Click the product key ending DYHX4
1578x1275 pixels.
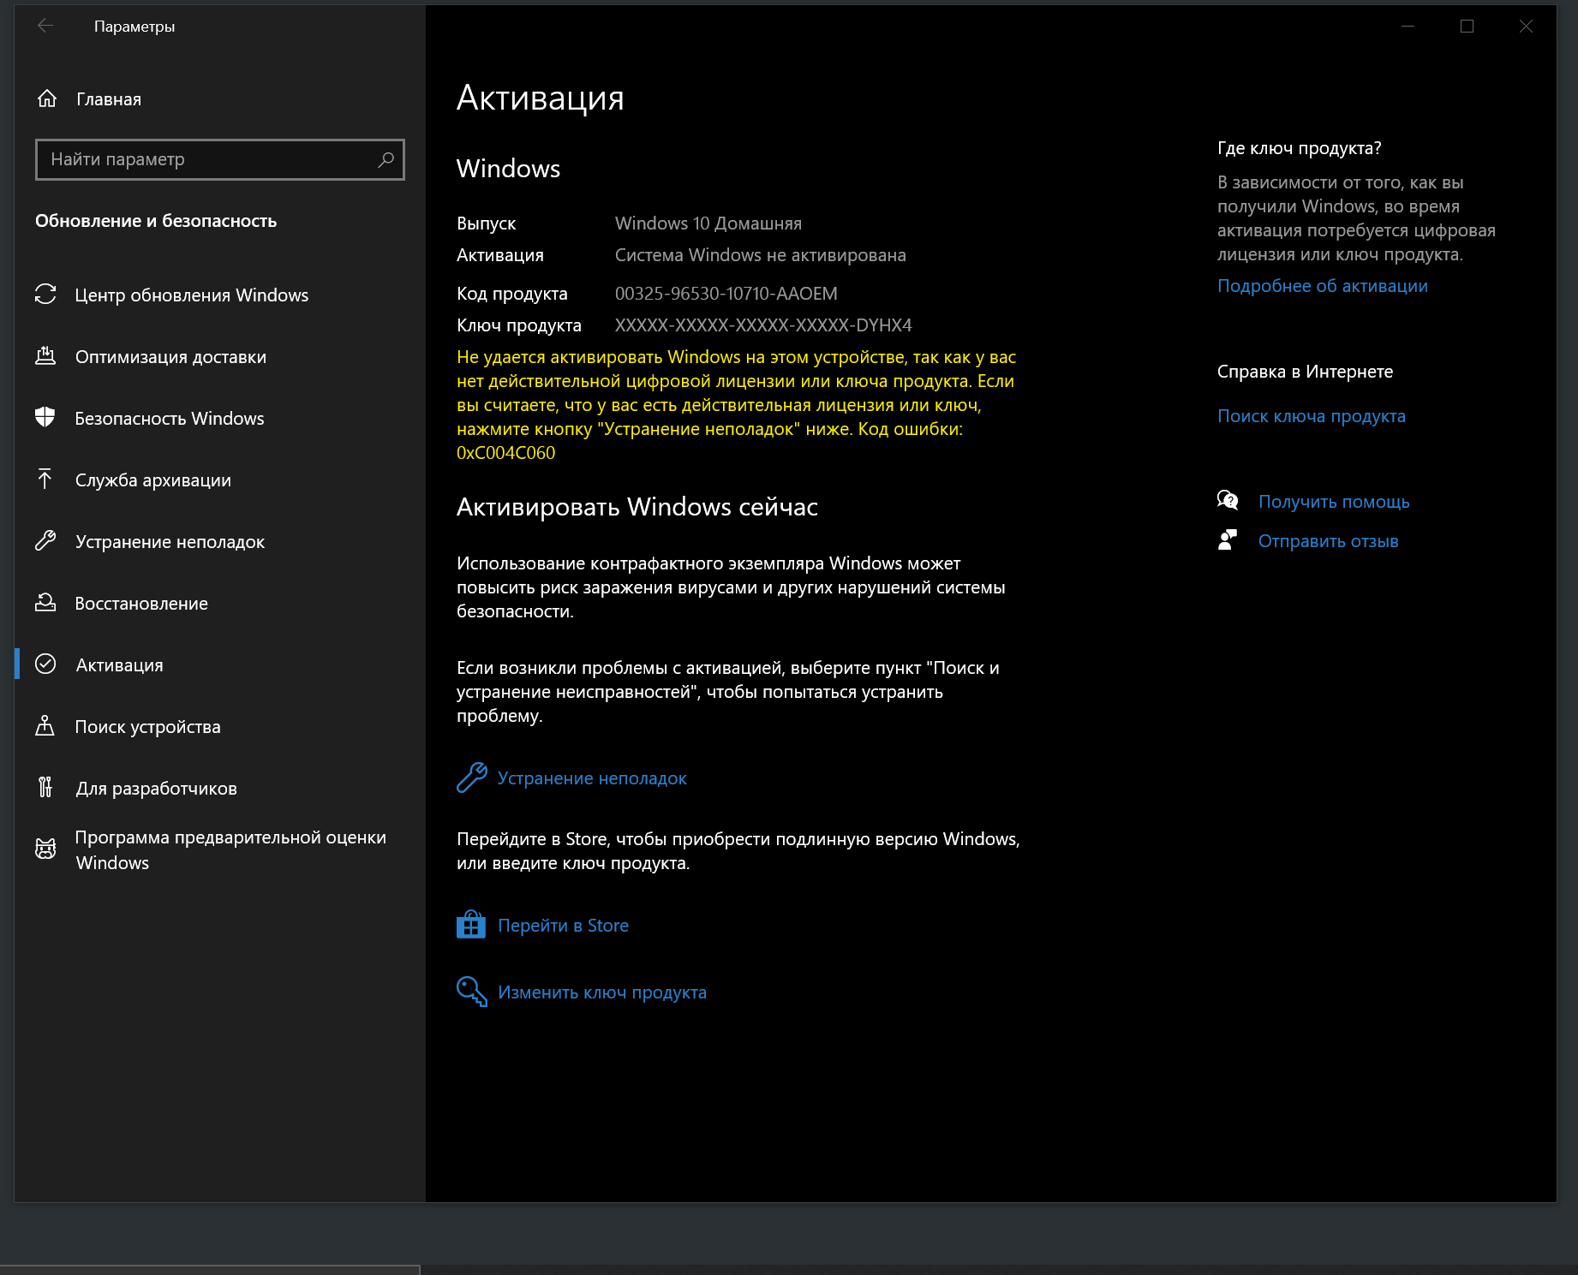(763, 325)
